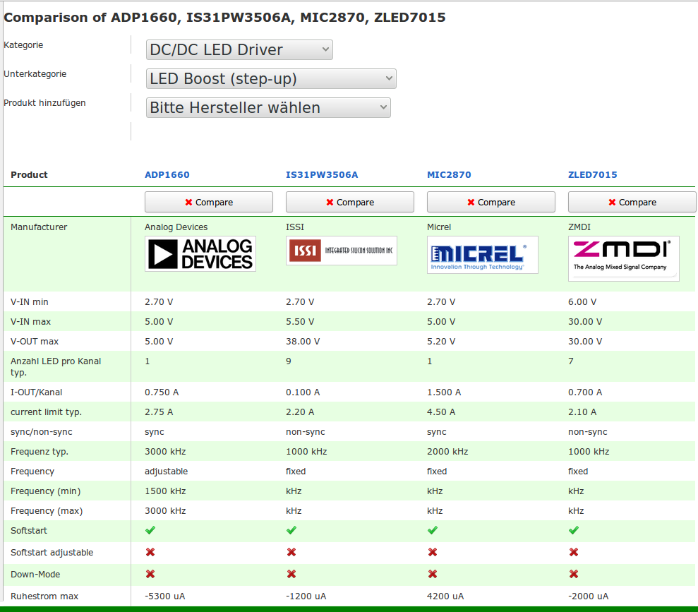Open the MIC2870 product link
This screenshot has height=612, width=698.
(x=449, y=175)
